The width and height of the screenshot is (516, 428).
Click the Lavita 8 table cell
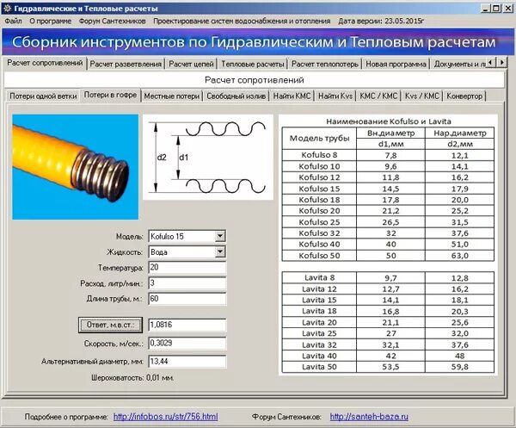pyautogui.click(x=319, y=278)
